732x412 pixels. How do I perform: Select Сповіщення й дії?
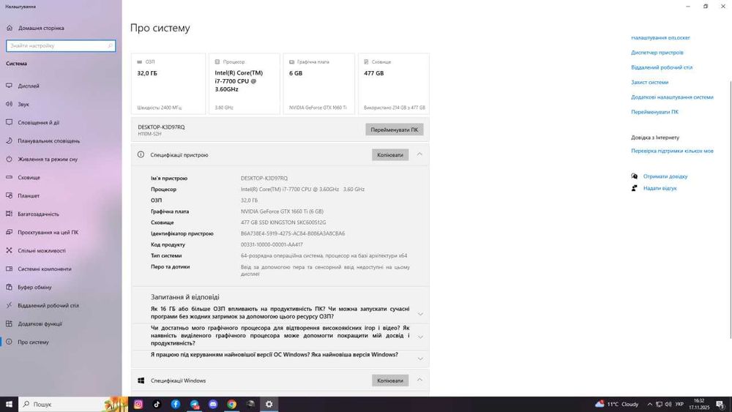[x=61, y=122]
